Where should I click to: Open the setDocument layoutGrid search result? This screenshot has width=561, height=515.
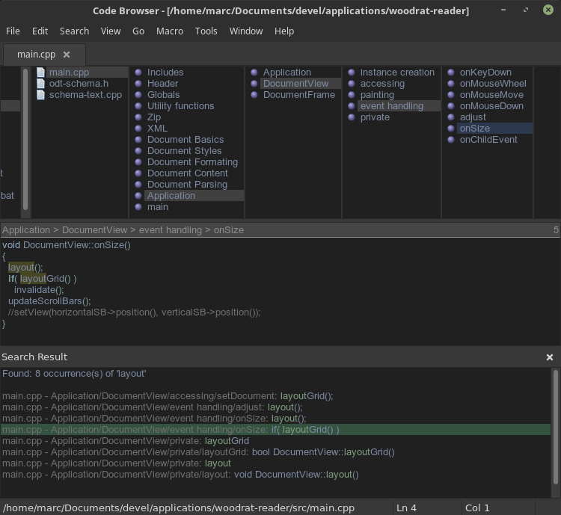pos(275,396)
